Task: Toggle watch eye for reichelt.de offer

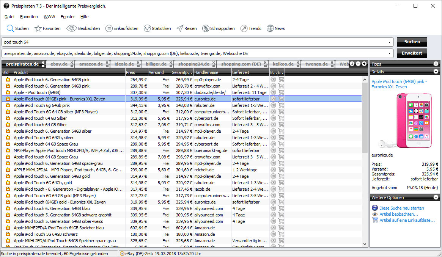Action: (273, 170)
